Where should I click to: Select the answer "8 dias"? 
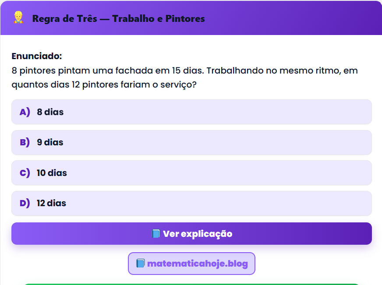tap(191, 112)
